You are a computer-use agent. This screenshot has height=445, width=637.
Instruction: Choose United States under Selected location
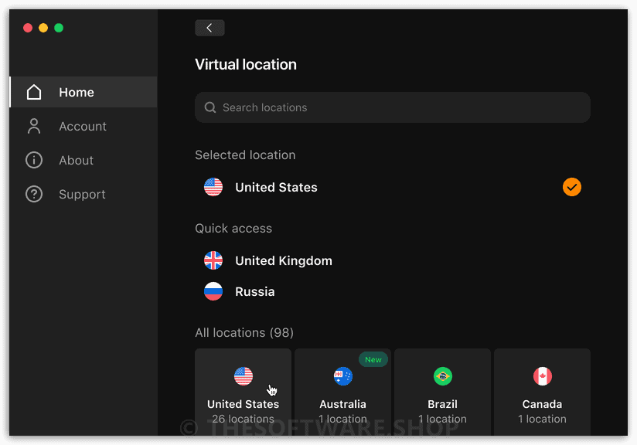(393, 187)
